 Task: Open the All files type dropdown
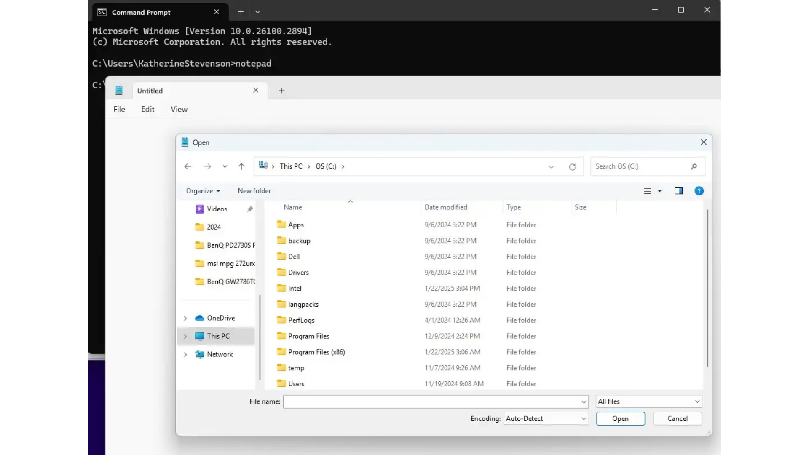[648, 401]
